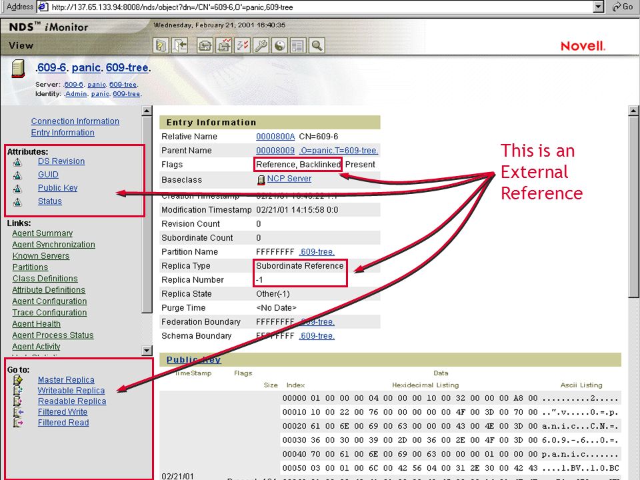Click the attribute icon beside Status
This screenshot has height=480, width=640.
click(x=17, y=202)
